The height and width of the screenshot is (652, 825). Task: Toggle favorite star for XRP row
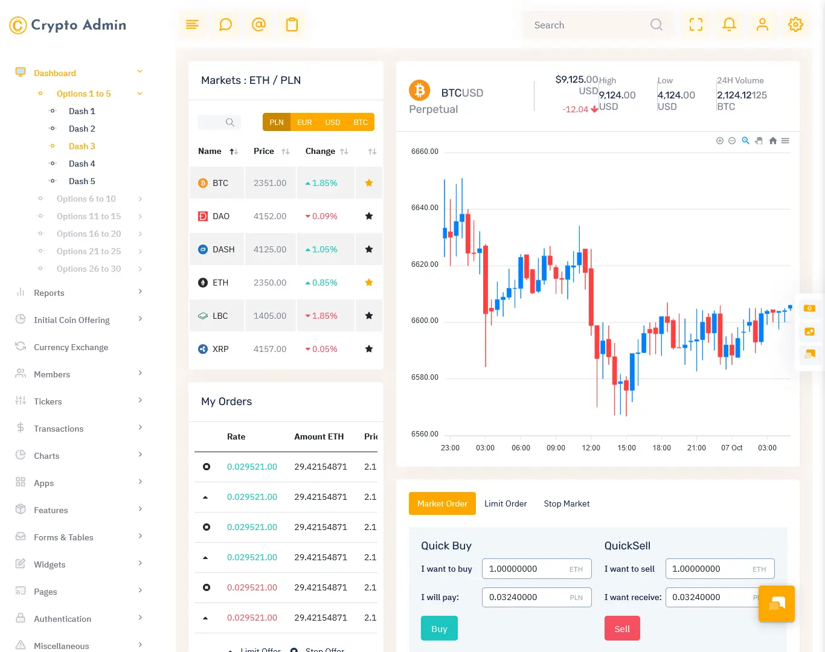369,349
